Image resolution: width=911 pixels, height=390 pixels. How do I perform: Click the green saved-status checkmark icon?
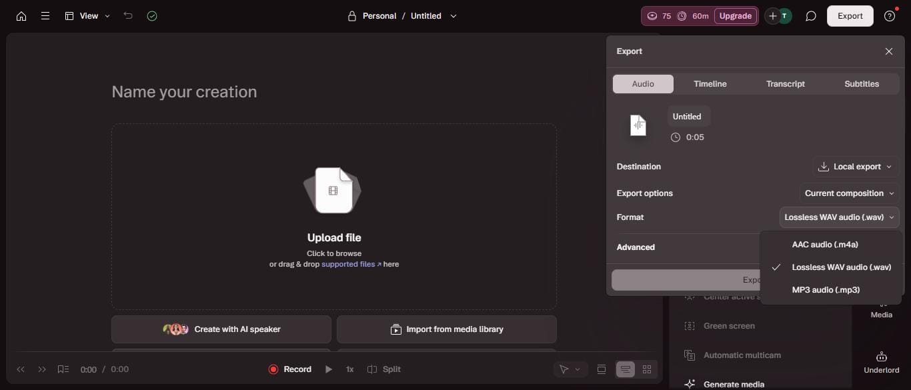tap(152, 16)
